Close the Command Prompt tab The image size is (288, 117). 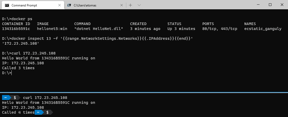click(x=59, y=5)
